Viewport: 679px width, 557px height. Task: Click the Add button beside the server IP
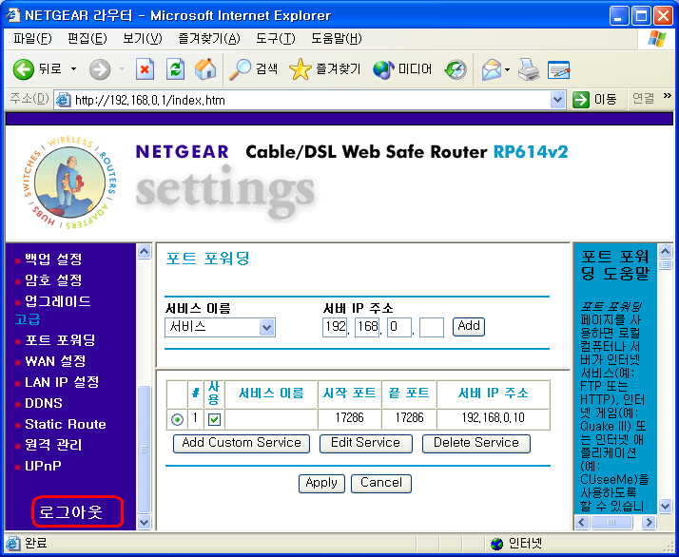pos(469,326)
